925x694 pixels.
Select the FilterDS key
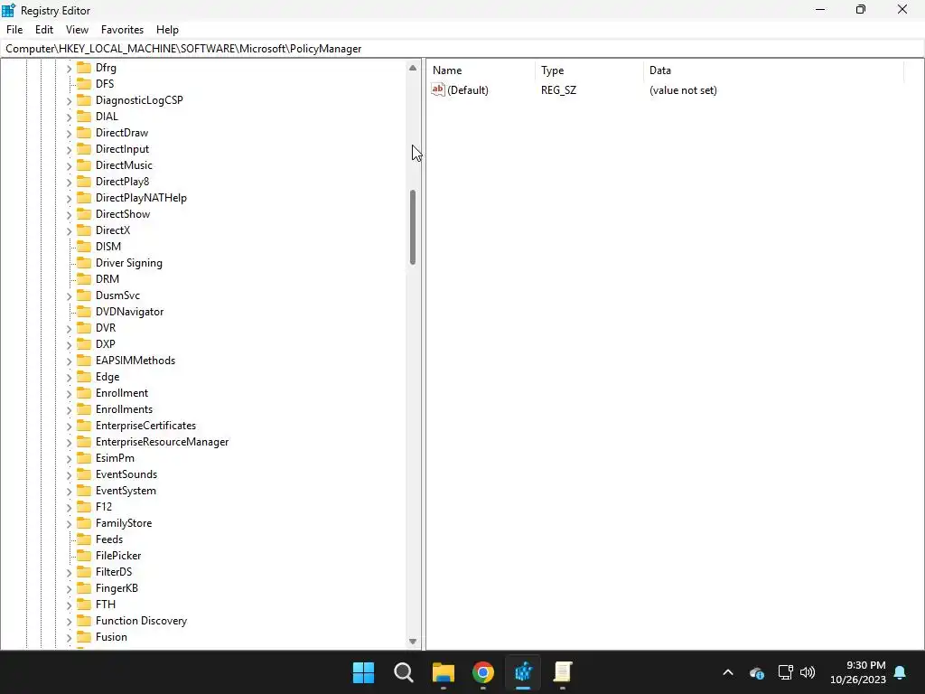point(113,571)
